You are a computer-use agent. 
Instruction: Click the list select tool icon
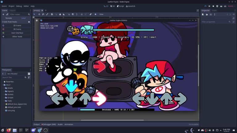[52, 14]
